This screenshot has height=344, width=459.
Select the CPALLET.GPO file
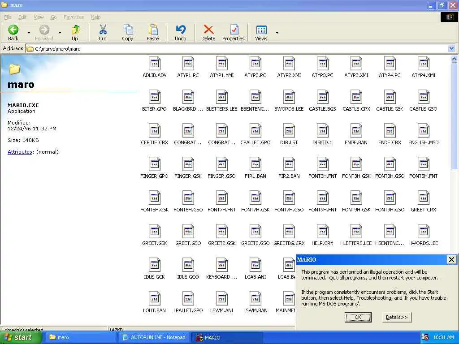pyautogui.click(x=255, y=134)
